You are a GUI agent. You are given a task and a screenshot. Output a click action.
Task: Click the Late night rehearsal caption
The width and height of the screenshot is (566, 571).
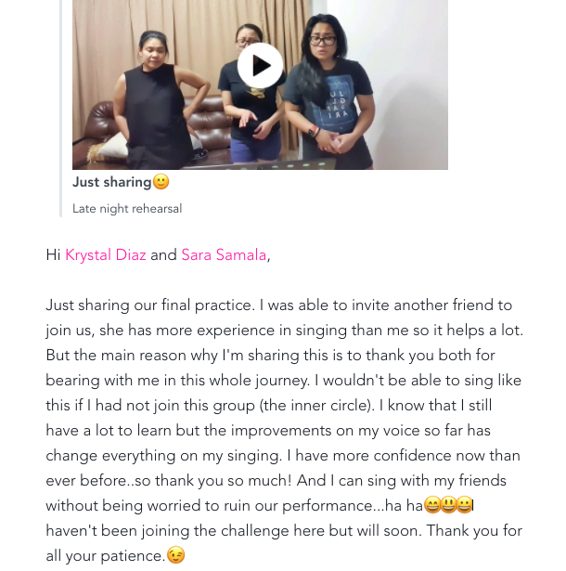pyautogui.click(x=127, y=209)
